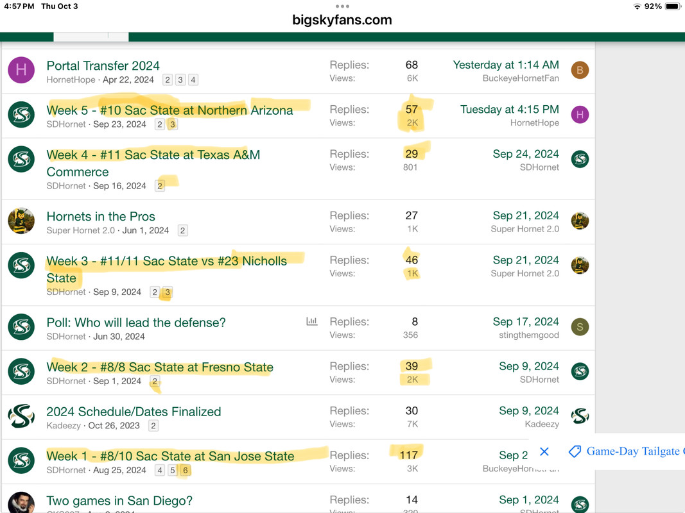Open Week 2 Sac State at Fresno State thread
Viewport: 685px width, 513px height.
(160, 367)
